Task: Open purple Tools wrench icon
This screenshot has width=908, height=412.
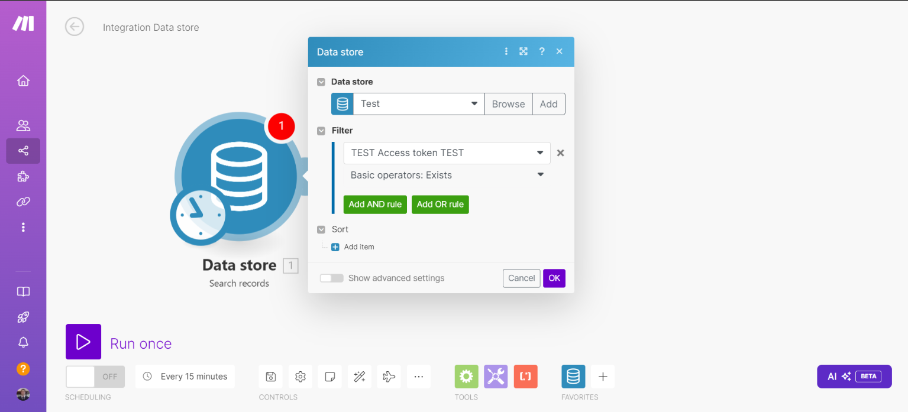Action: [496, 377]
